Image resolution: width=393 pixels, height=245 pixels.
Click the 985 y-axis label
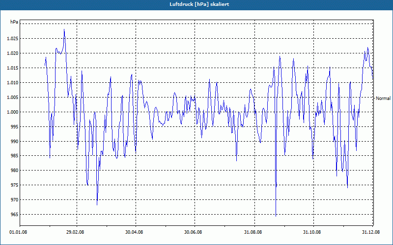tap(15, 156)
